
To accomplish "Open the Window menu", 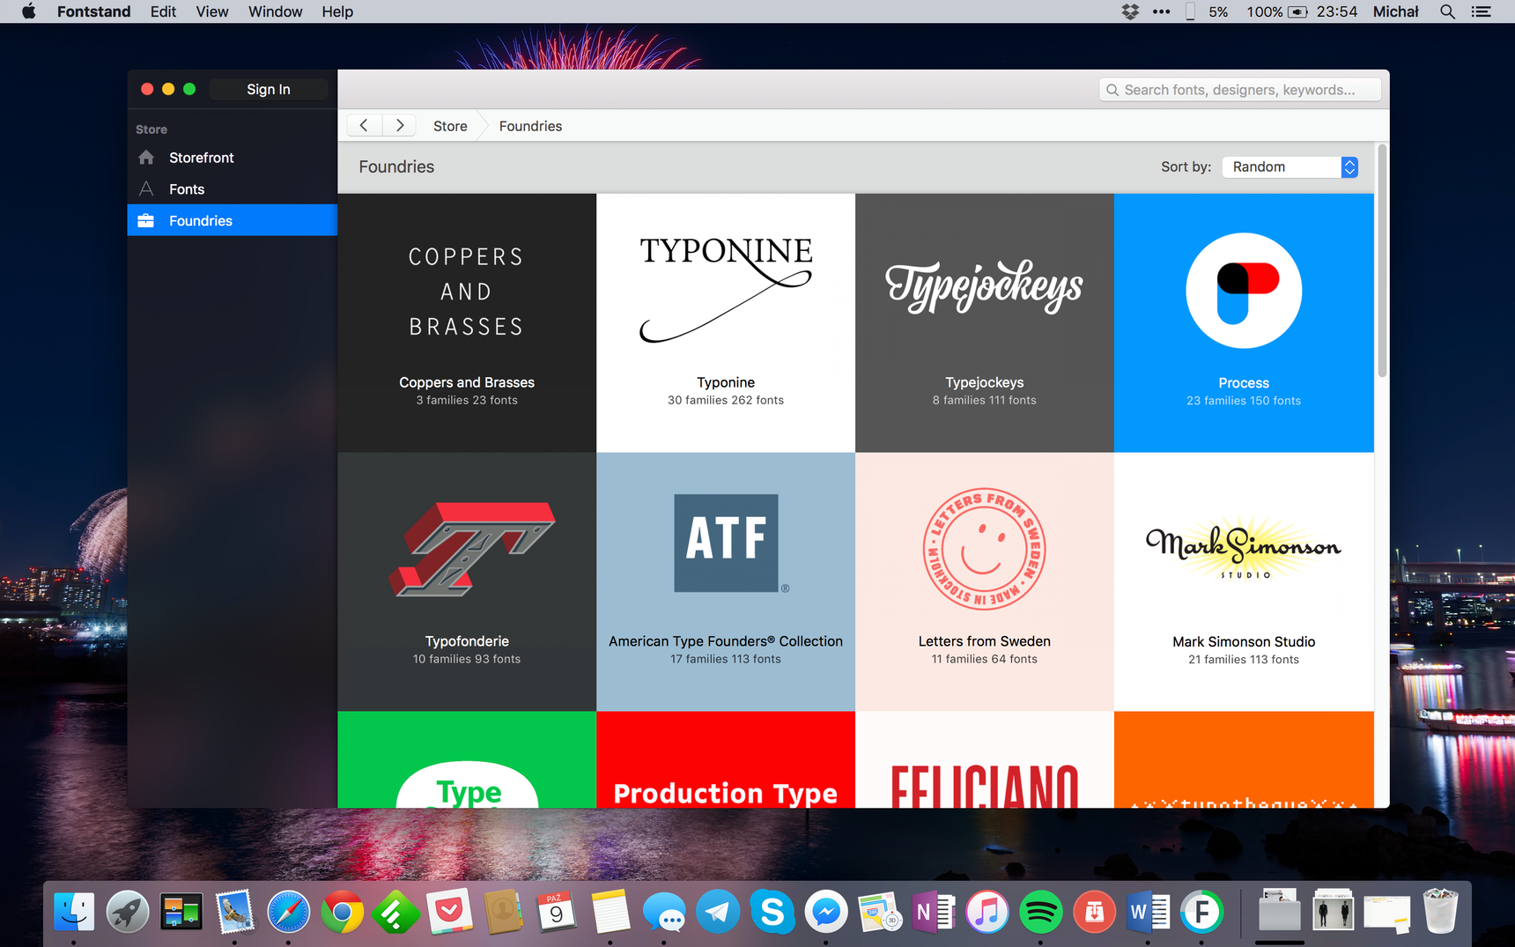I will pos(275,11).
